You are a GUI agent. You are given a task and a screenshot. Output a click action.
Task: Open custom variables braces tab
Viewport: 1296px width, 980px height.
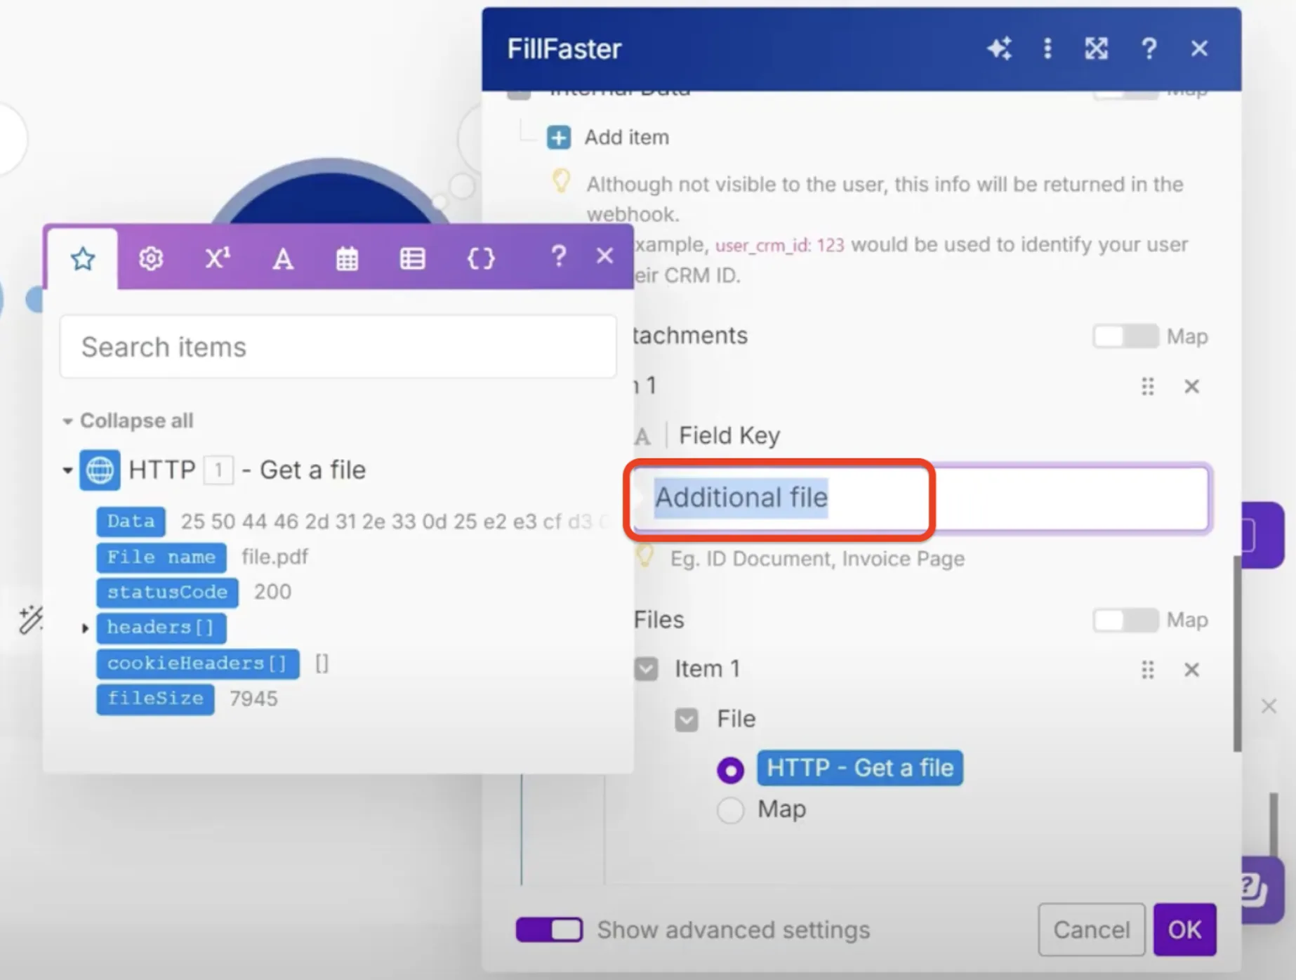point(481,259)
